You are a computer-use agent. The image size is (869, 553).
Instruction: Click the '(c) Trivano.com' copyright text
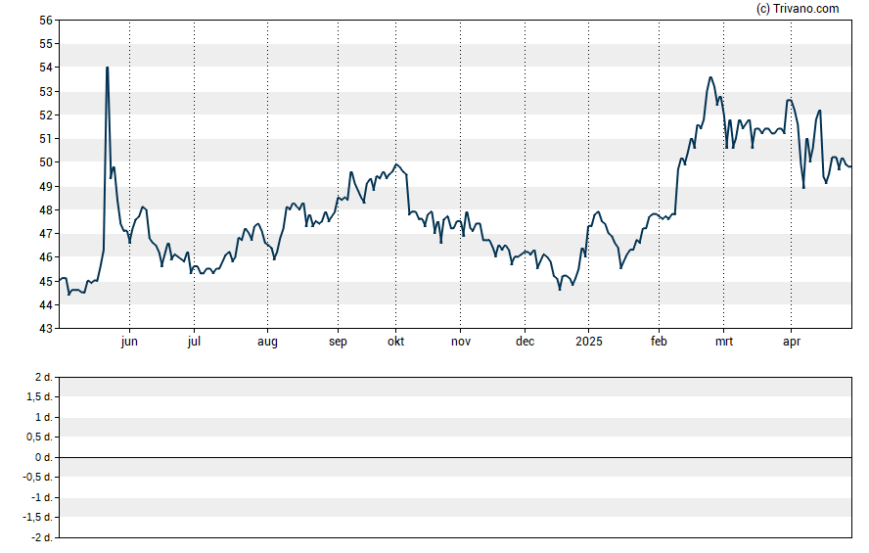click(x=798, y=8)
